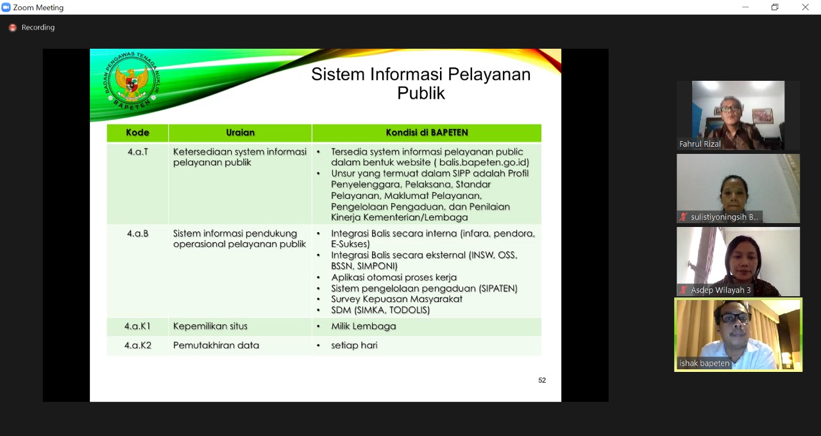This screenshot has width=821, height=436.
Task: Click the setiap hari value
Action: coord(354,346)
